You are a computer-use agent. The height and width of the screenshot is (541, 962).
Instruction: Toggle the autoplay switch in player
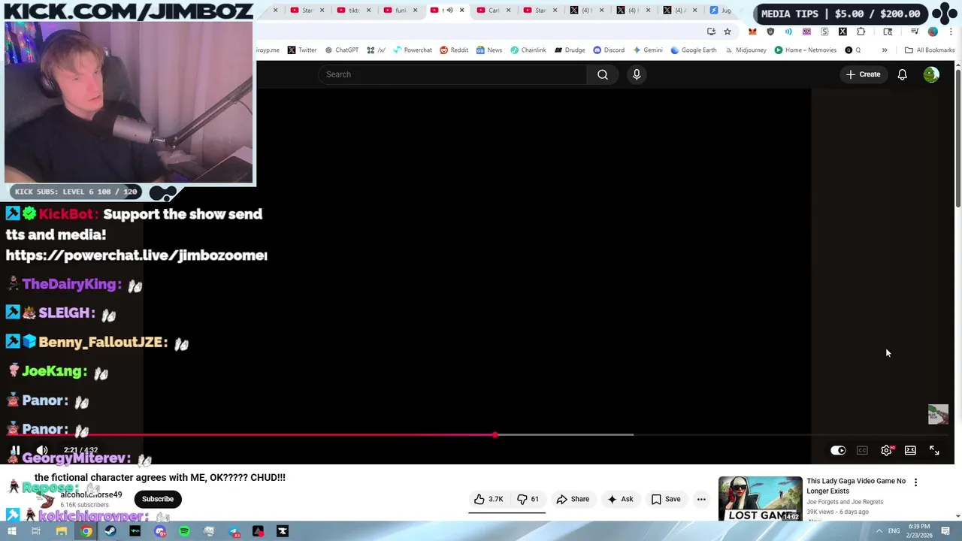tap(838, 450)
